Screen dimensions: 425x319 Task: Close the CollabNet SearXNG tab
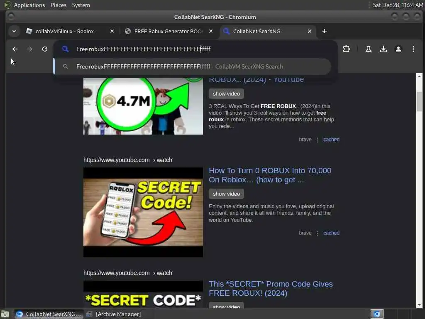coord(310,31)
